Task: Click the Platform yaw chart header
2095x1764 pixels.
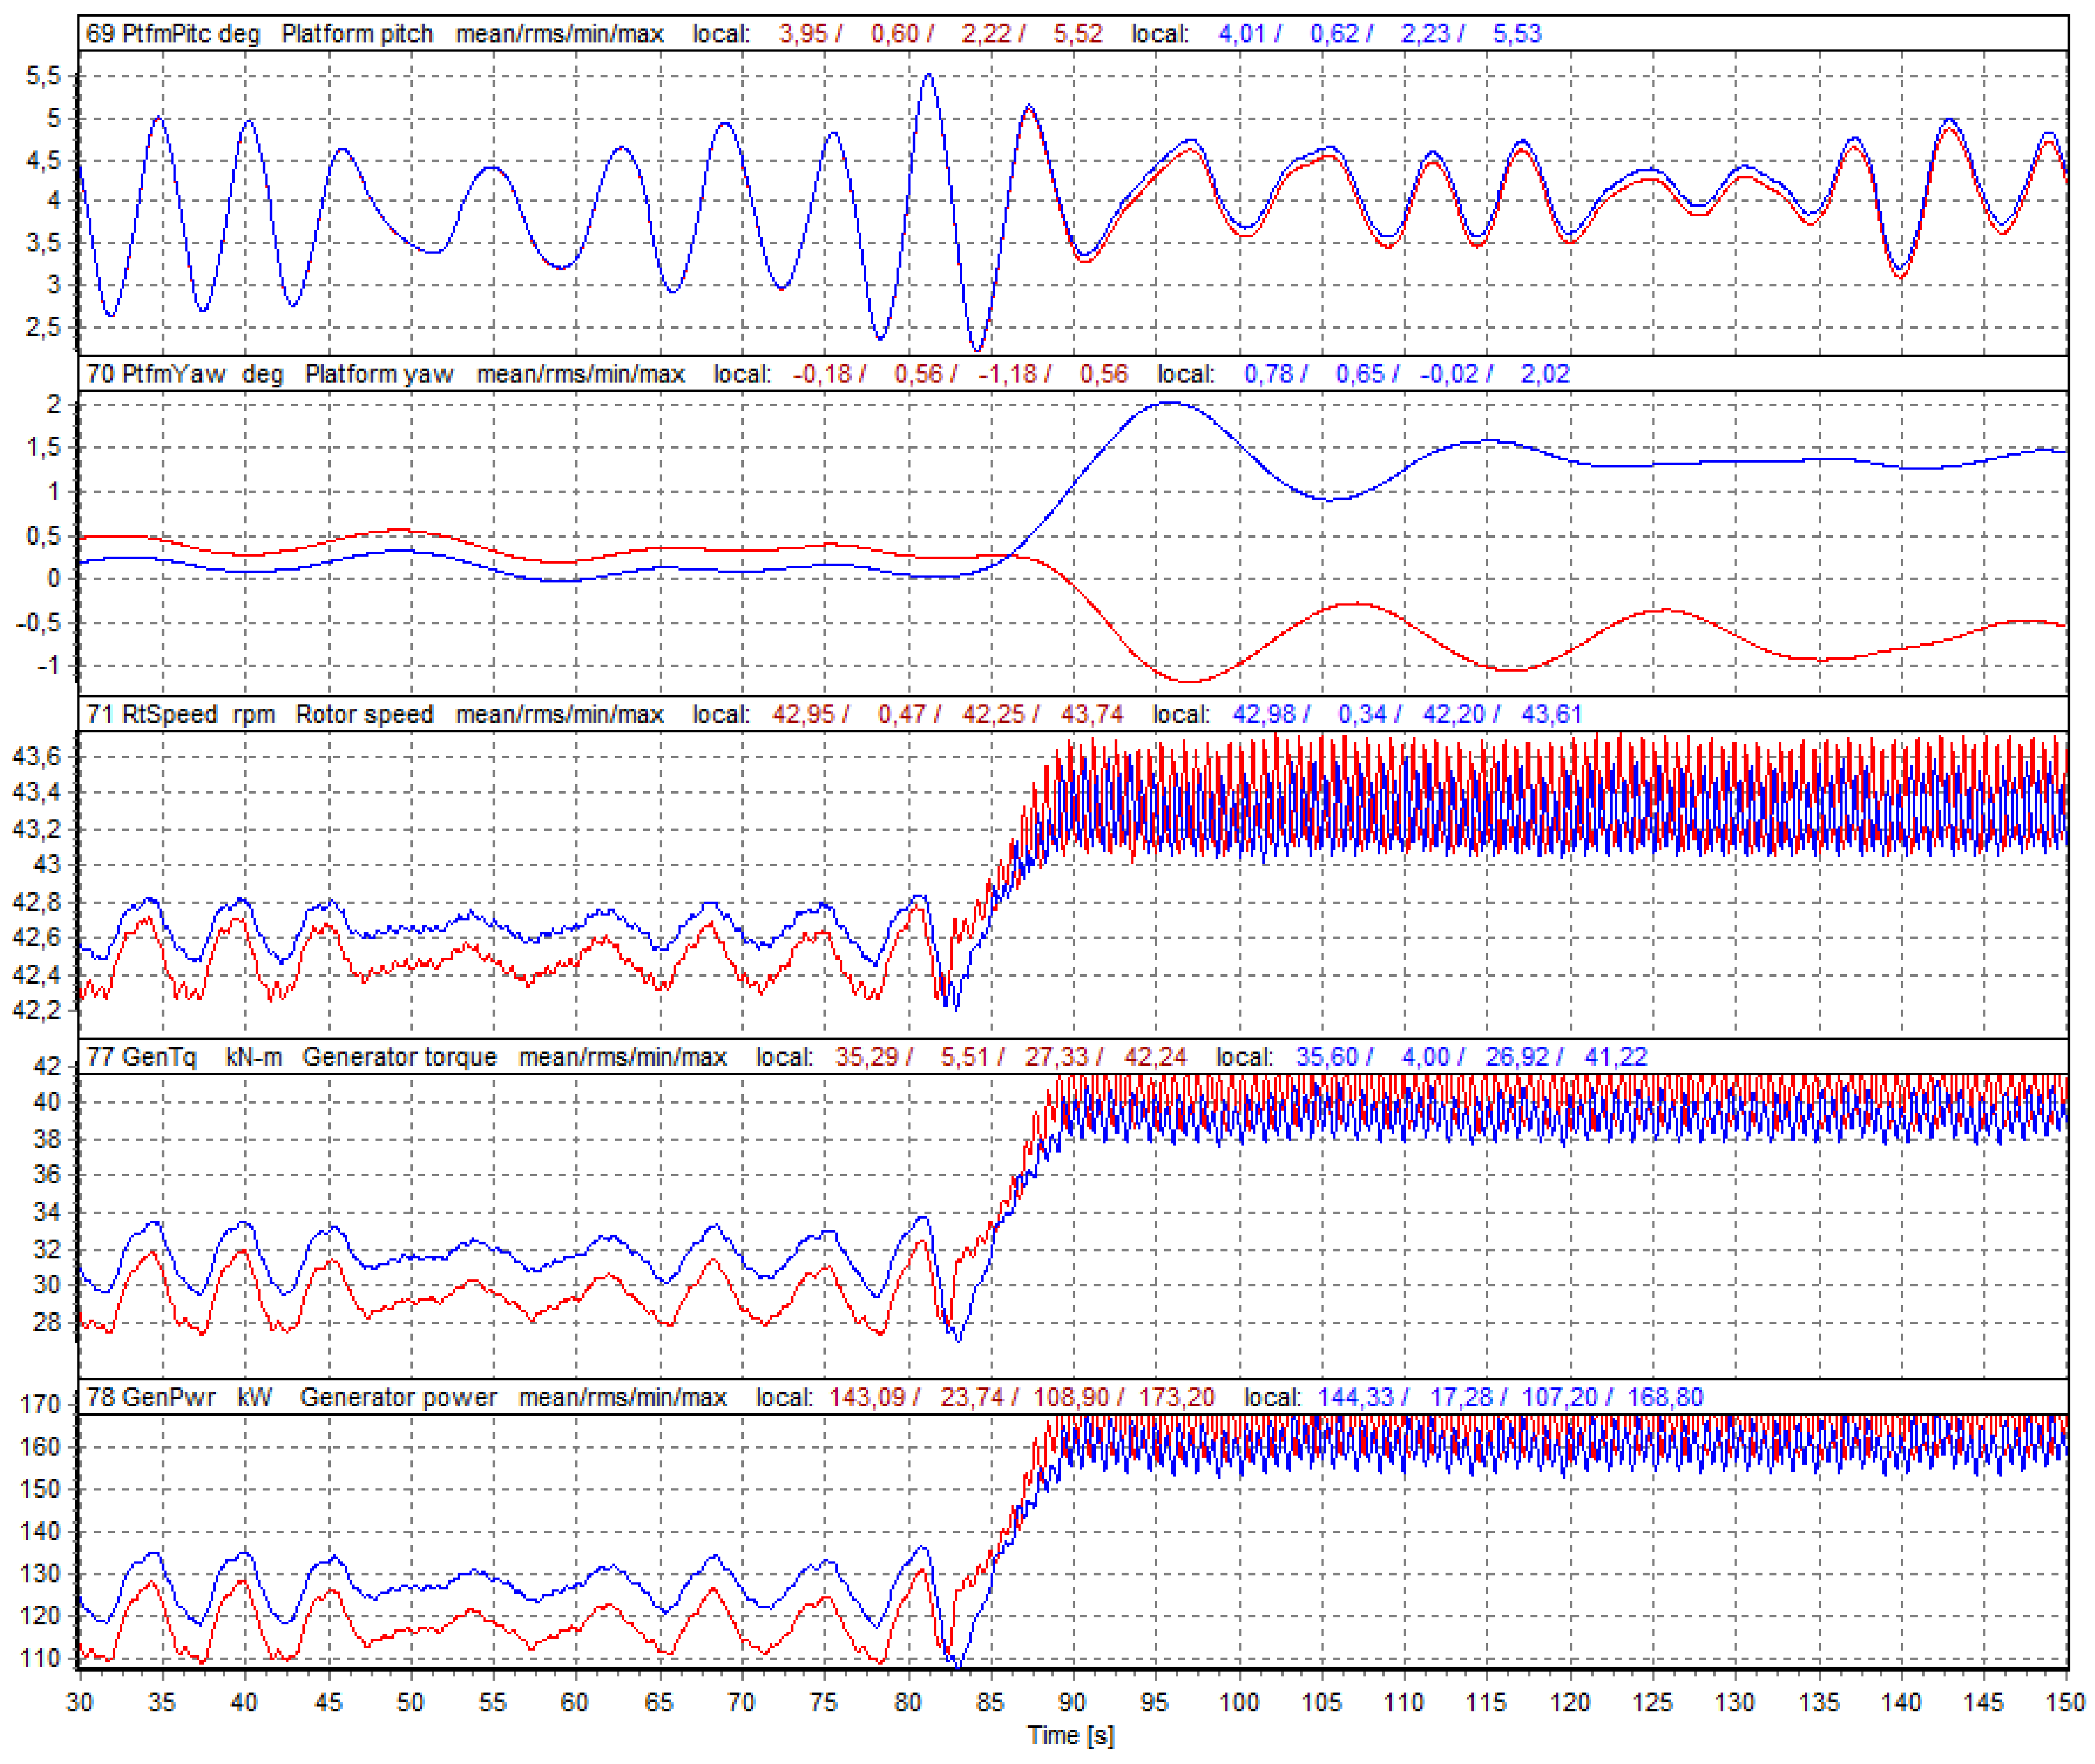Action: coord(379,375)
